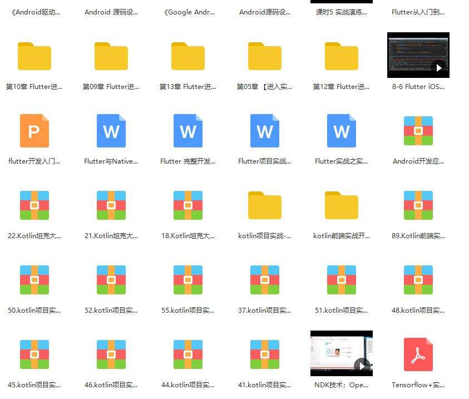Image resolution: width=469 pixels, height=399 pixels.
Task: Play the NDK技术 video thumbnail
Action: click(341, 353)
